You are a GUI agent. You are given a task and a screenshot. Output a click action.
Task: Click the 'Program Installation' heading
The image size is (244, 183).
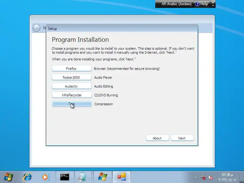pos(80,40)
